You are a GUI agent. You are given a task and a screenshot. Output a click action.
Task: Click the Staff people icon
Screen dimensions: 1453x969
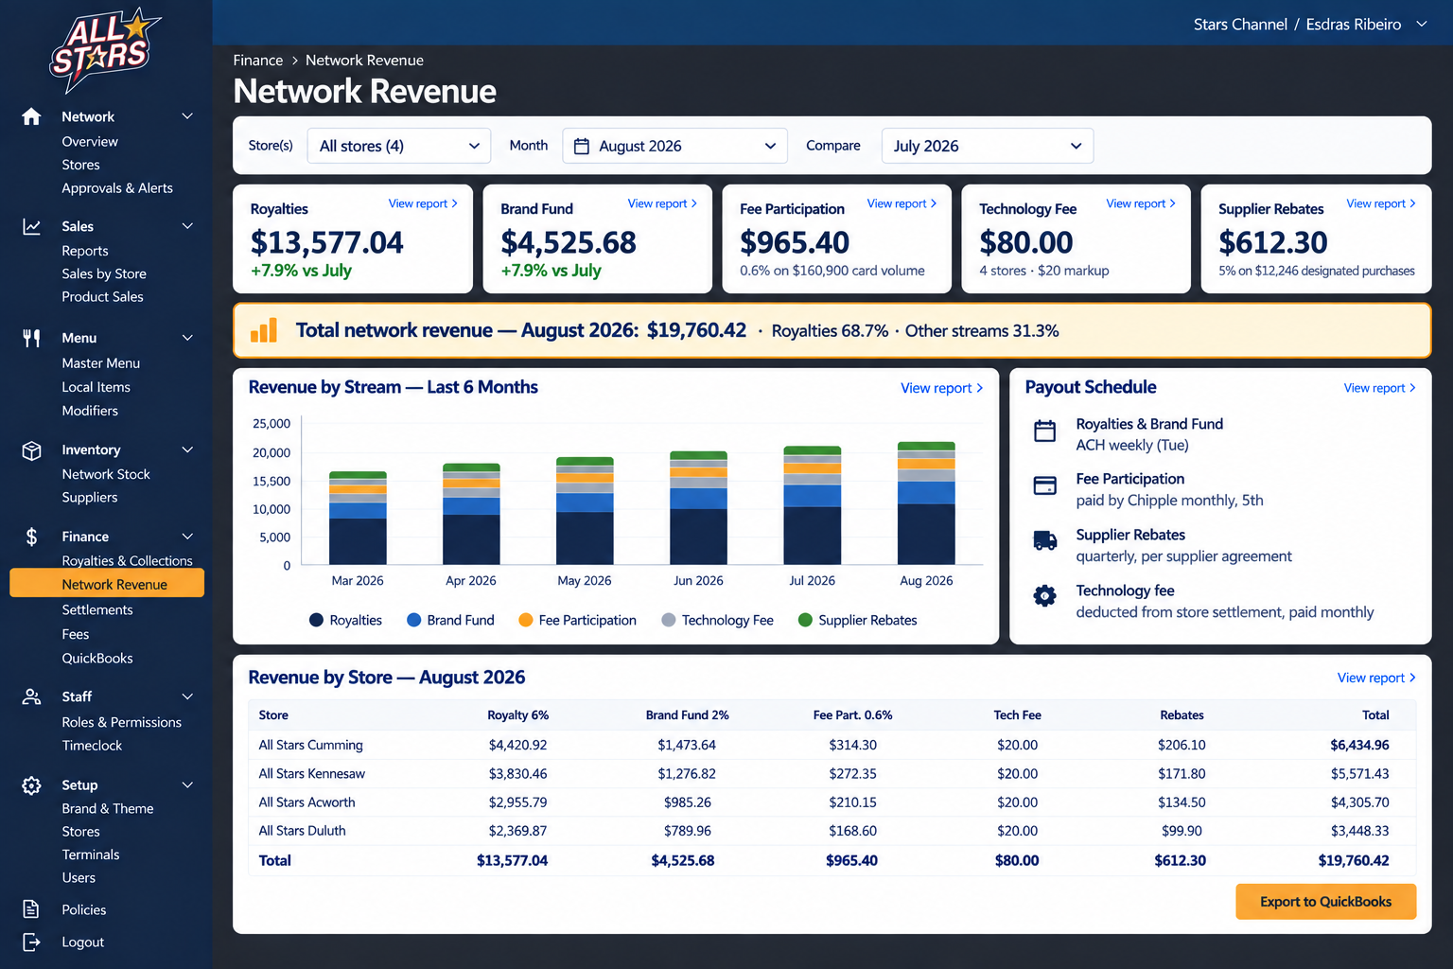click(x=31, y=696)
